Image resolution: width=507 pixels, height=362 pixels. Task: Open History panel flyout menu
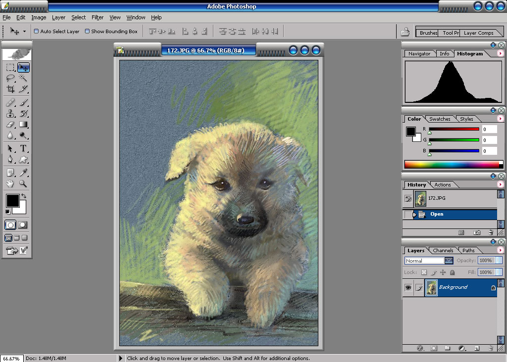500,185
